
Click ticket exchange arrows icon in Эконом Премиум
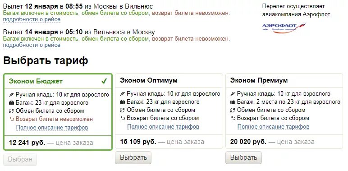[233, 110]
